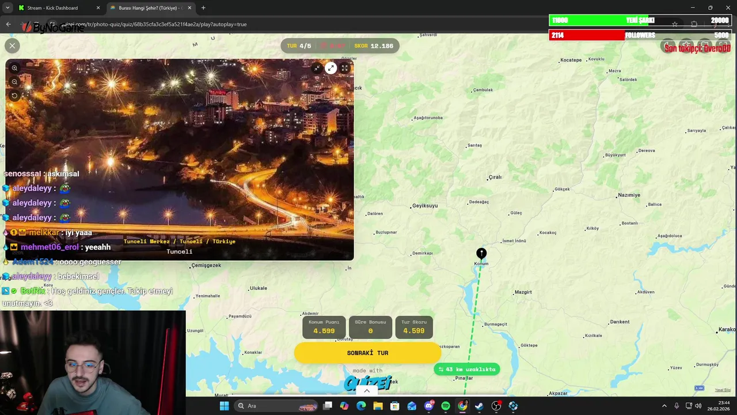Click the TUR 4/5 indicator
The height and width of the screenshot is (415, 737).
coord(299,46)
